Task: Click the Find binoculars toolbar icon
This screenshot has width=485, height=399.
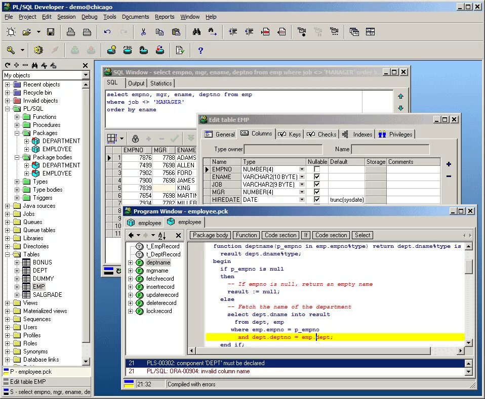Action: [x=196, y=31]
